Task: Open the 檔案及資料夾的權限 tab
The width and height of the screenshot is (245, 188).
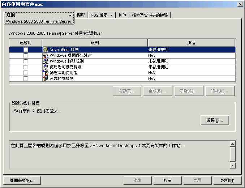Action: coord(150,15)
